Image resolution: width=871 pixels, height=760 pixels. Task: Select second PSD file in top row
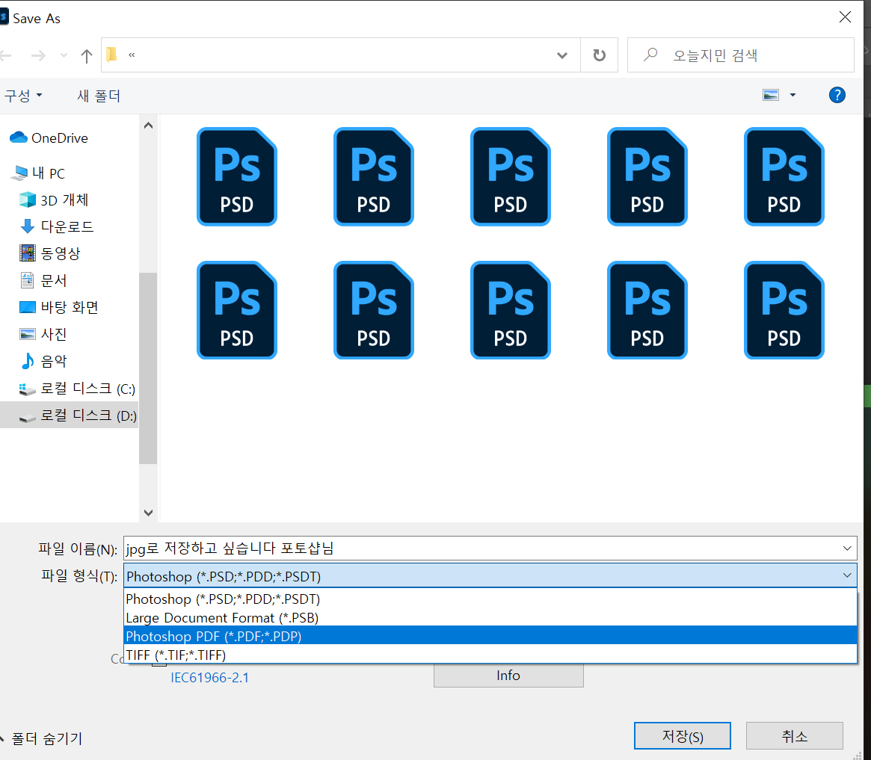tap(374, 176)
